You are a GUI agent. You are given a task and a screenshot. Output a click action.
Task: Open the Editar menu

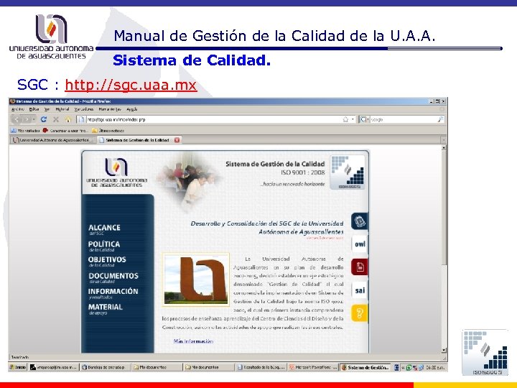tap(34, 109)
